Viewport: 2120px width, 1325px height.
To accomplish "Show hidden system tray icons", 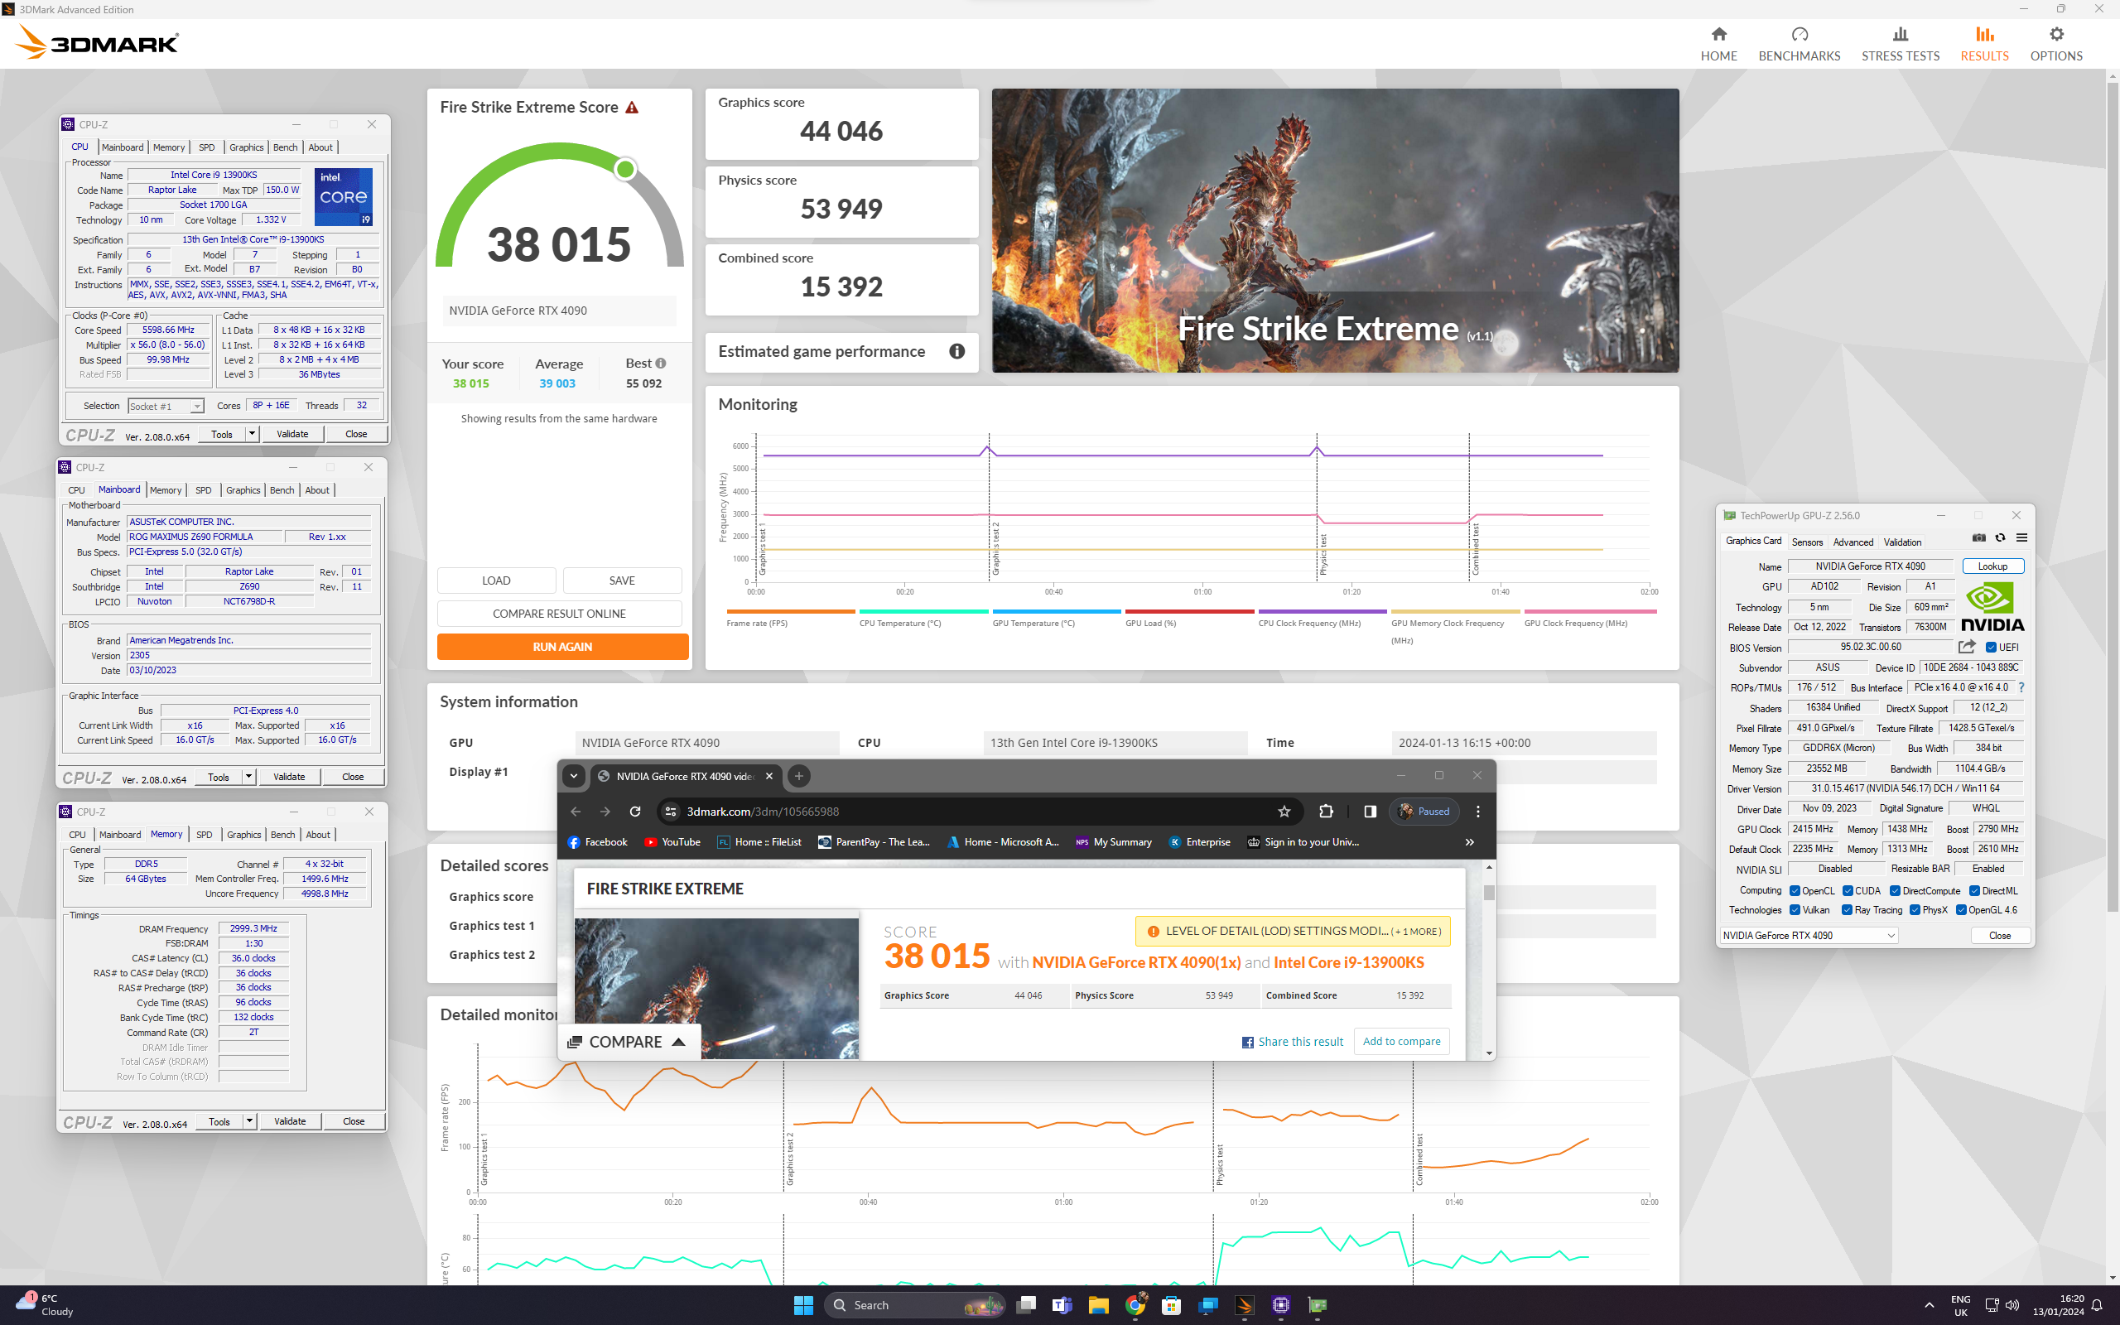I will pyautogui.click(x=1929, y=1305).
